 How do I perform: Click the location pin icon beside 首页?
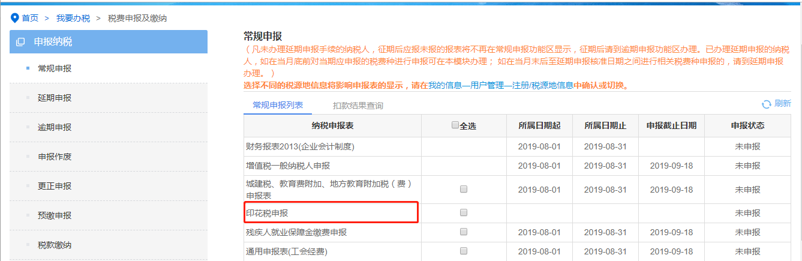pos(15,18)
